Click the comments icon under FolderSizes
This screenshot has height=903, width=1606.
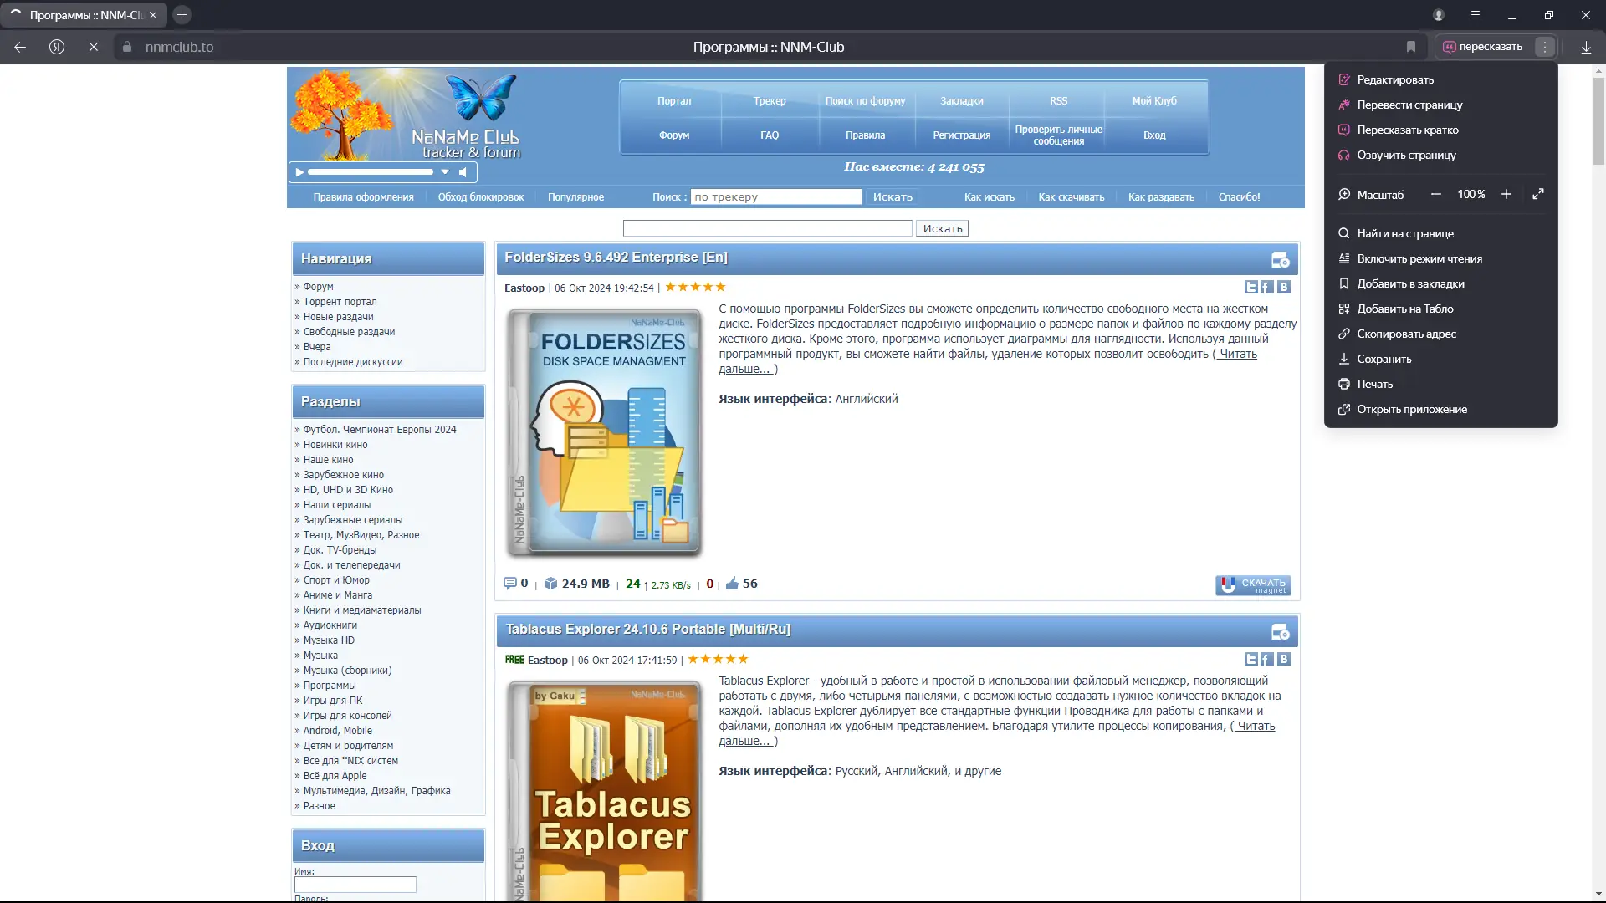509,584
